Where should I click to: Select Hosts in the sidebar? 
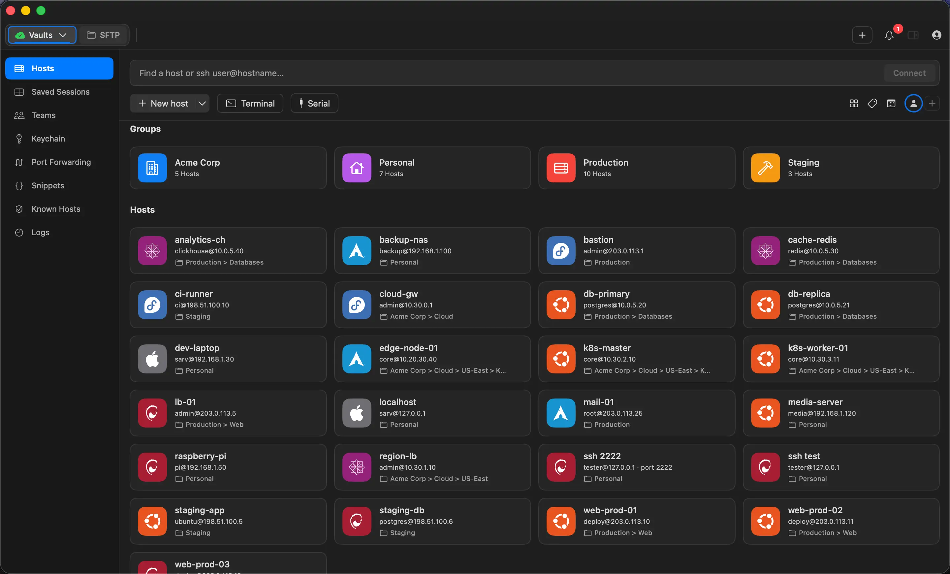(x=59, y=68)
